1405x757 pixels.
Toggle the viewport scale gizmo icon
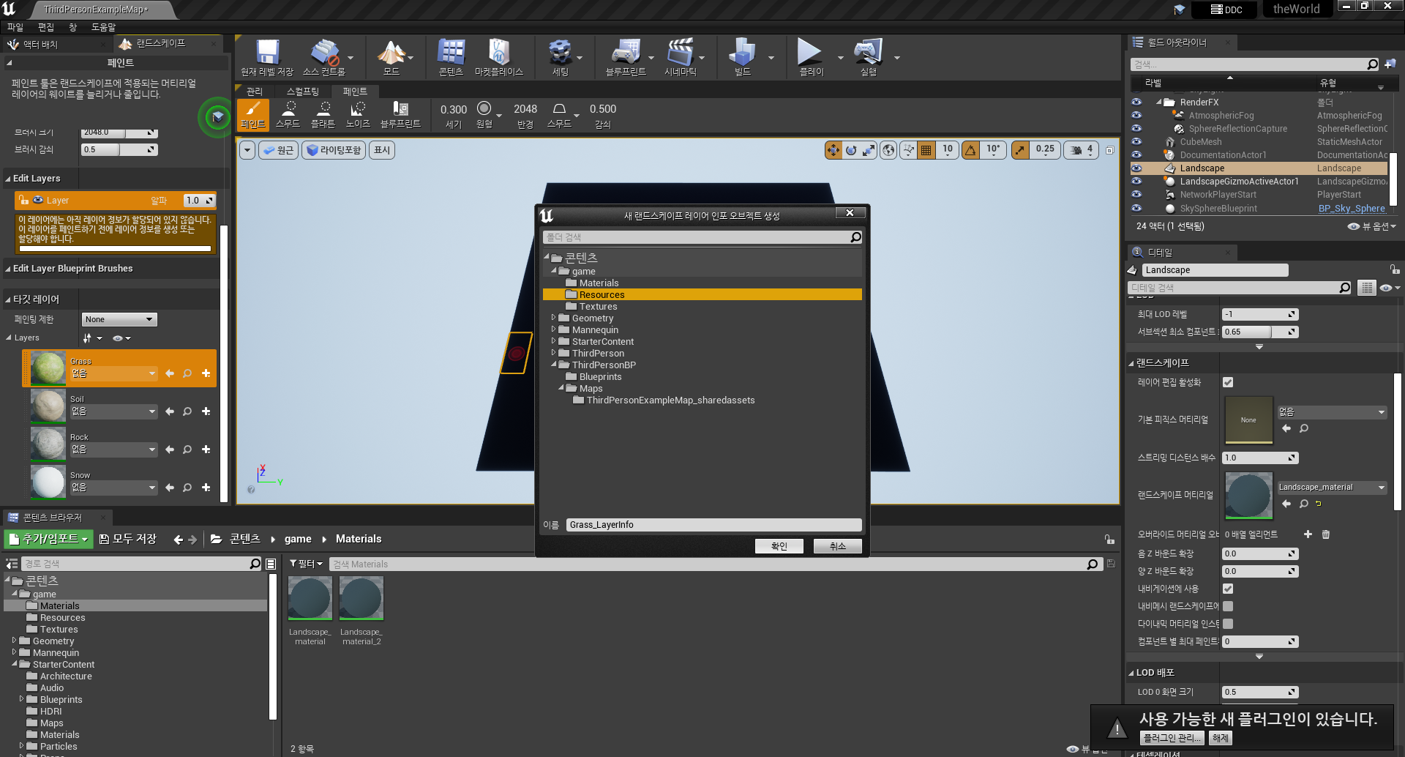pos(869,150)
